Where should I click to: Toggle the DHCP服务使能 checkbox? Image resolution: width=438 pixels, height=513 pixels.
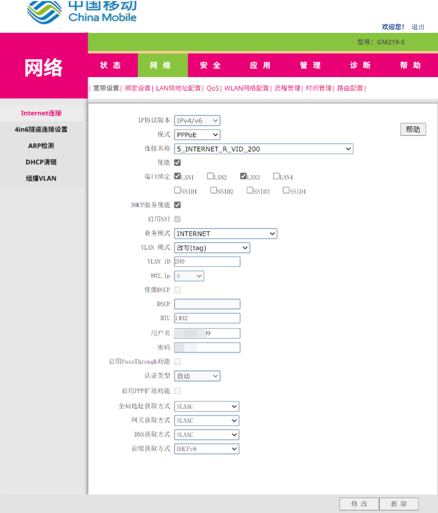click(178, 205)
